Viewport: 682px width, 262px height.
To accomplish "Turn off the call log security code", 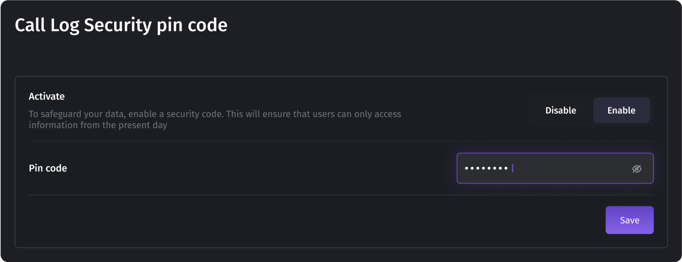I will [x=560, y=110].
